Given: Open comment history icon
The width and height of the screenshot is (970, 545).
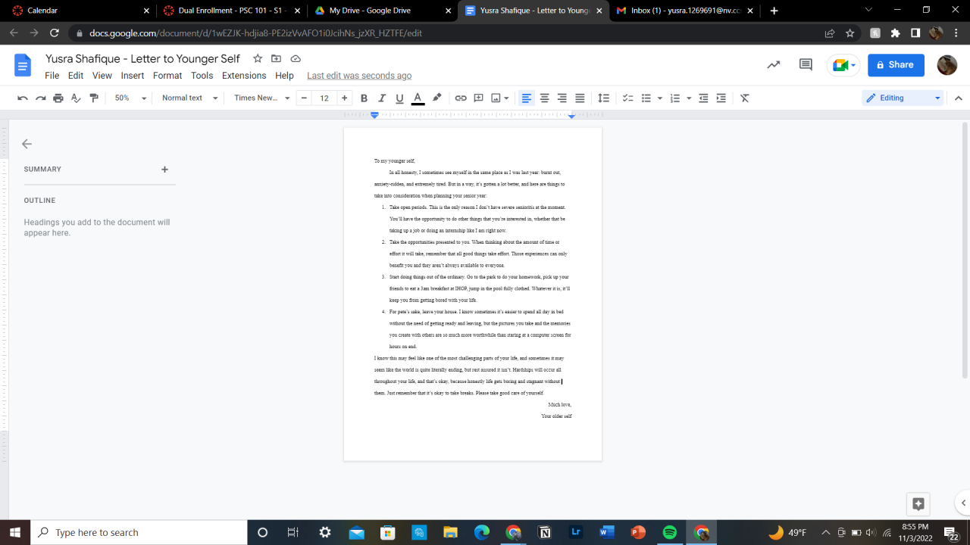Looking at the screenshot, I should 806,65.
